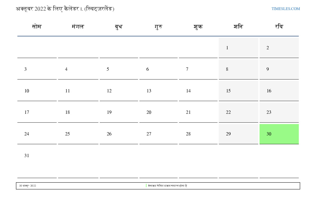Click the शुक्र weekday header

198,27
